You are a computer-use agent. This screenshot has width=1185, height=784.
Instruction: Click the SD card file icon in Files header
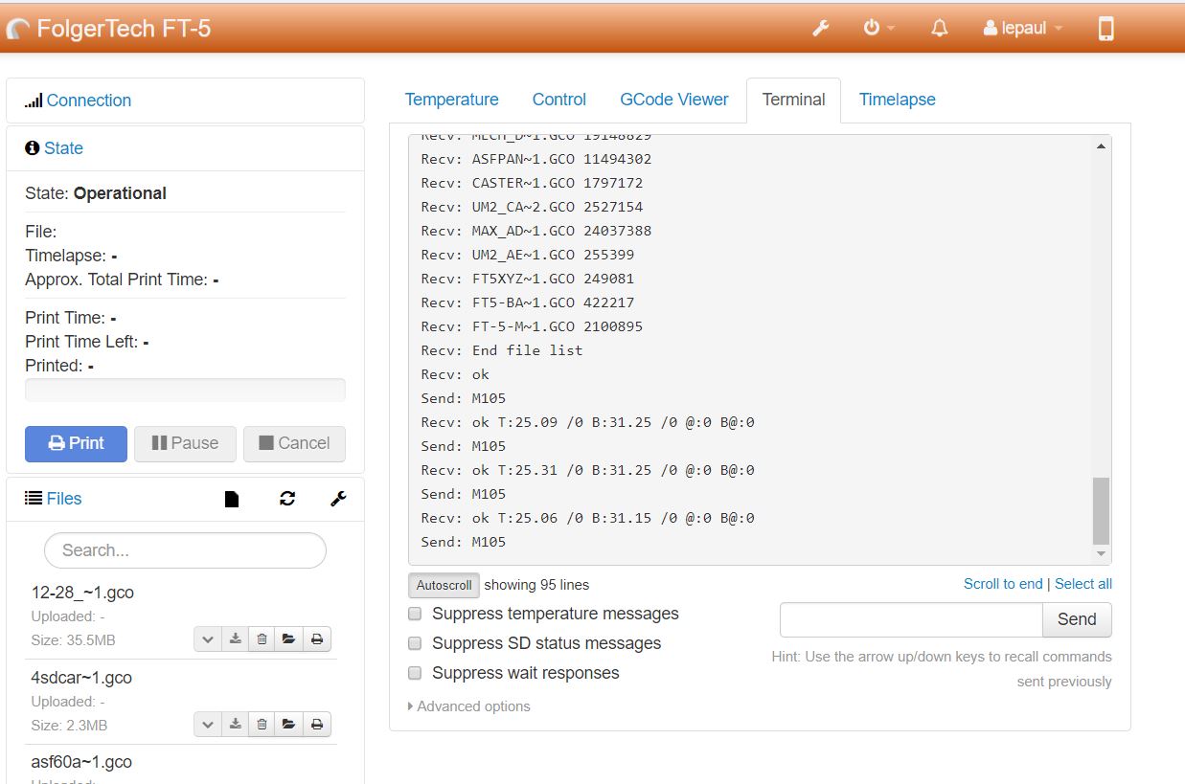tap(232, 499)
